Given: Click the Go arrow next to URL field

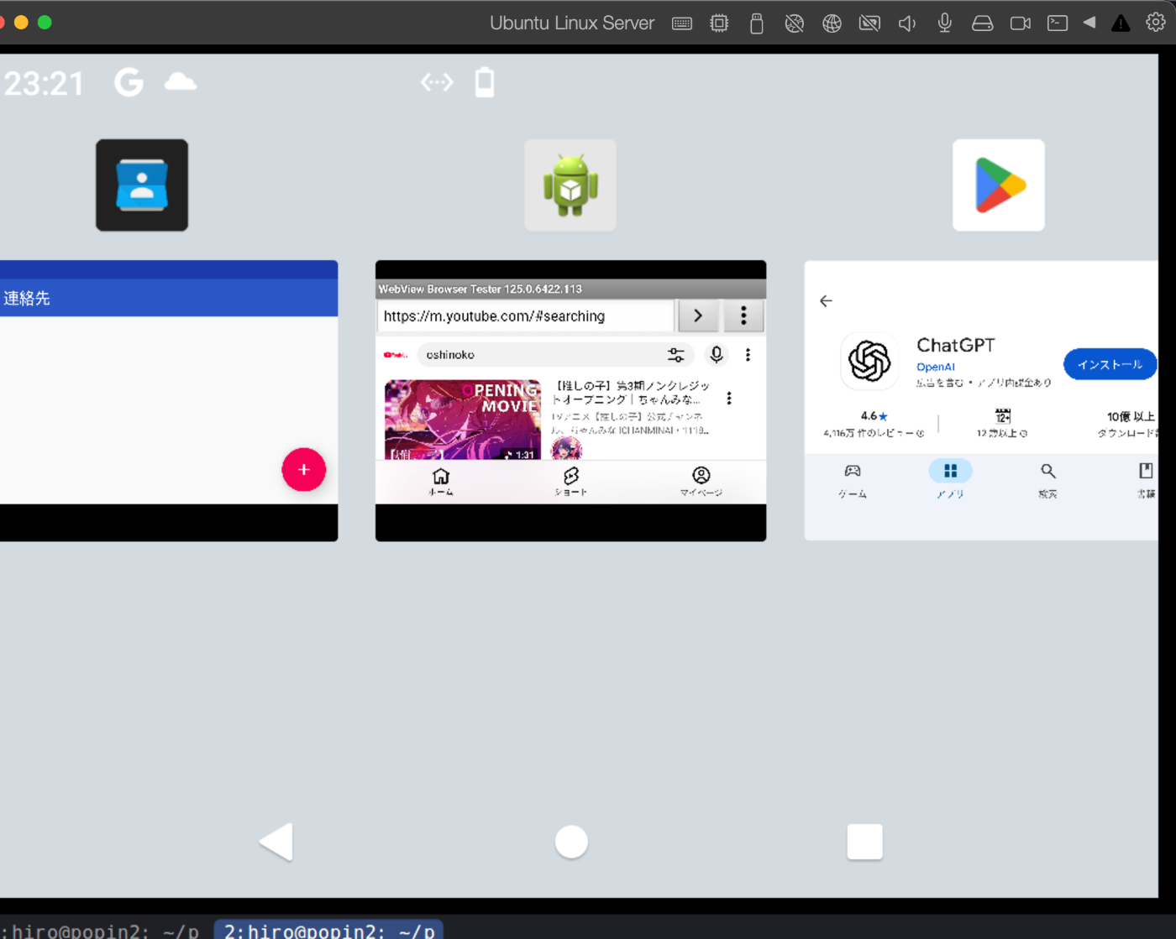Looking at the screenshot, I should (x=698, y=316).
